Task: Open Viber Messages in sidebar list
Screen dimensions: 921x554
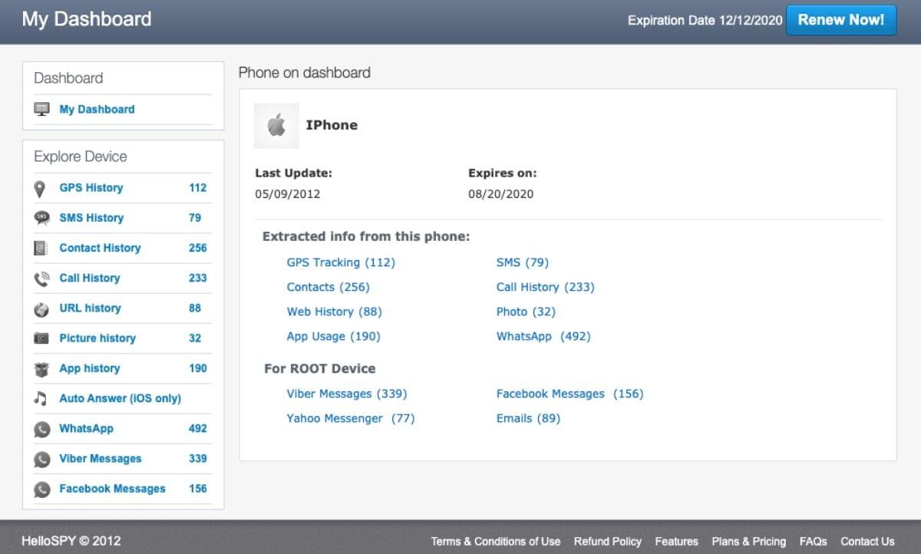Action: pyautogui.click(x=101, y=458)
